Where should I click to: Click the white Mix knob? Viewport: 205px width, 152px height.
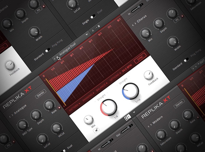[88, 120]
